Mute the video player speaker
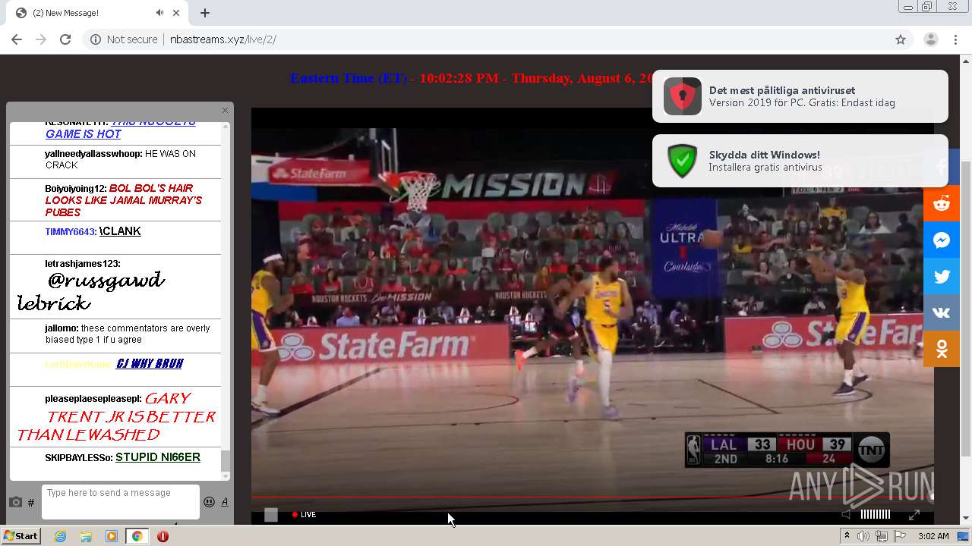Image resolution: width=972 pixels, height=546 pixels. point(846,514)
